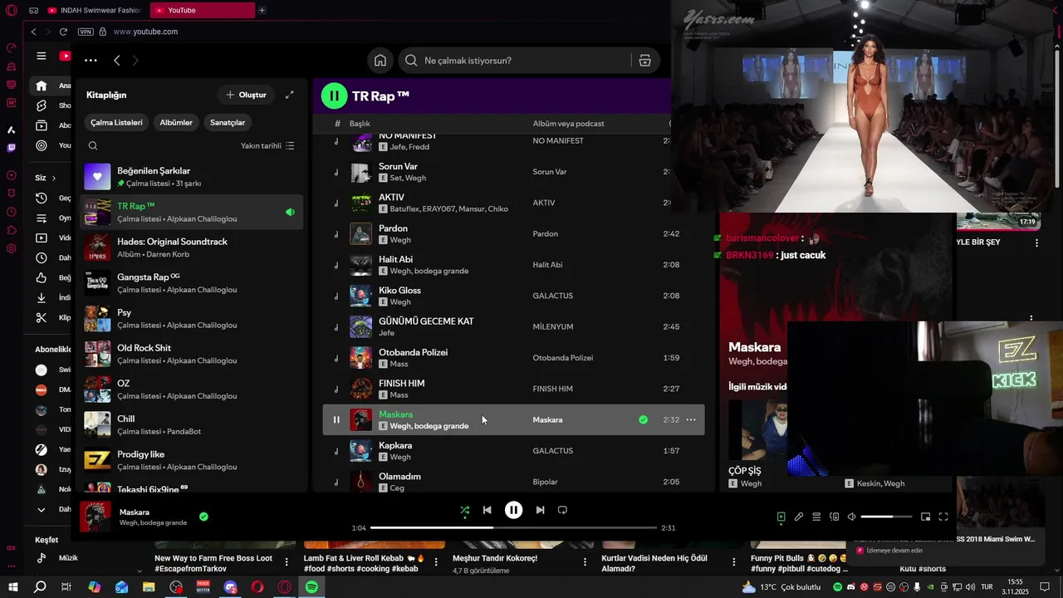Viewport: 1063px width, 598px height.
Task: Select the track Otobanda Polizei
Action: coord(513,358)
